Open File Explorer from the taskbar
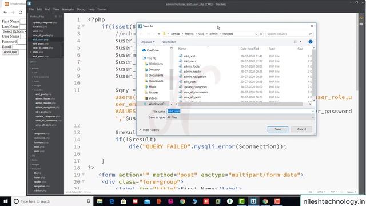The height and width of the screenshot is (206, 366). point(100,201)
